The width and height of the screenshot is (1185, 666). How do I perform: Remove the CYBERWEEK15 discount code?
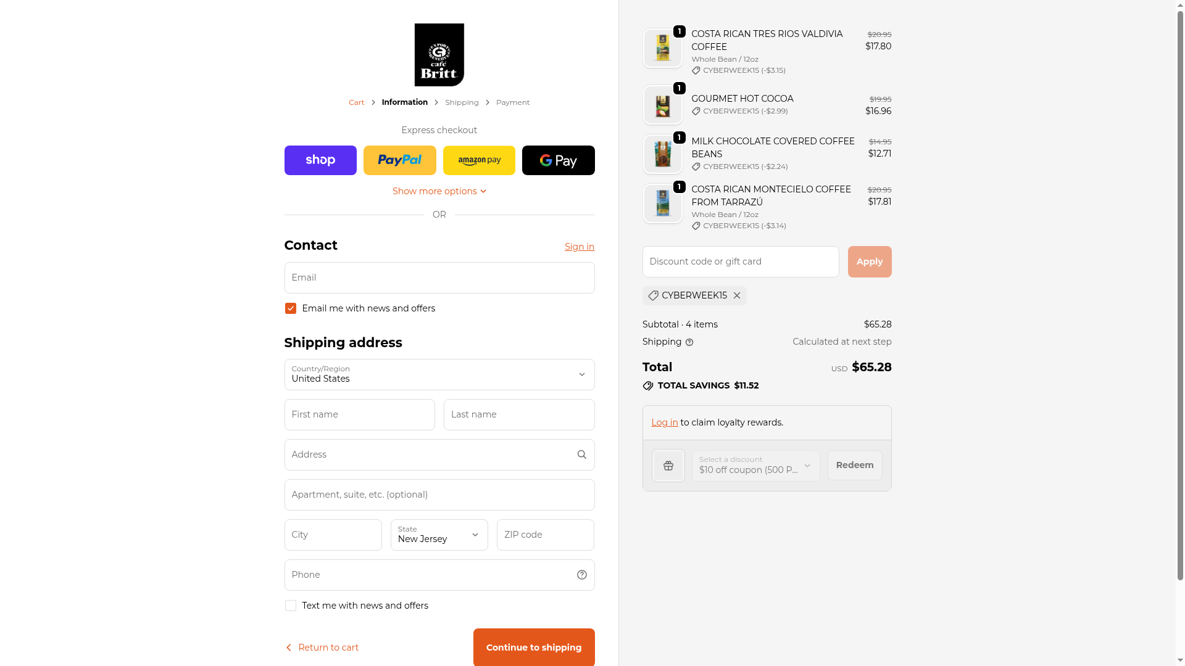pos(737,295)
